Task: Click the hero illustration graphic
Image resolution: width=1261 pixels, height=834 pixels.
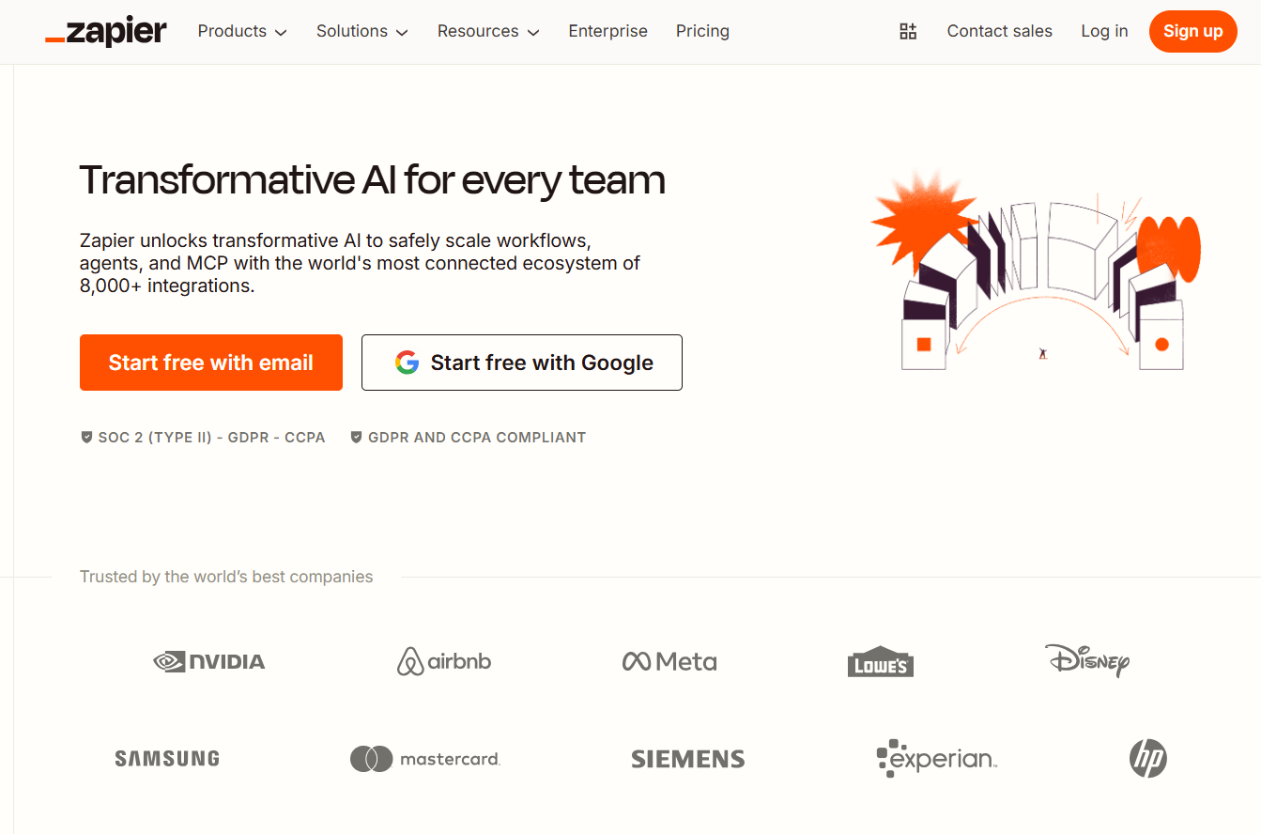Action: (x=1036, y=272)
